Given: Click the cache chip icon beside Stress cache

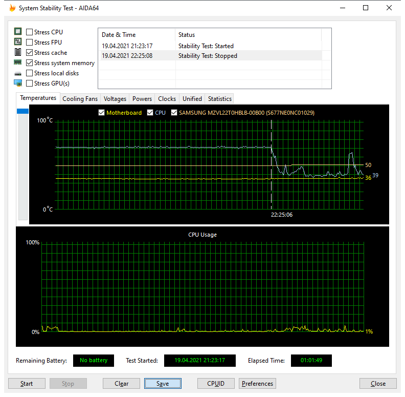Looking at the screenshot, I should click(x=18, y=52).
